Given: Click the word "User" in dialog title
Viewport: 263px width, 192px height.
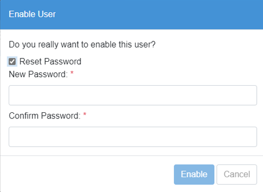Looking at the screenshot, I should coord(47,14).
